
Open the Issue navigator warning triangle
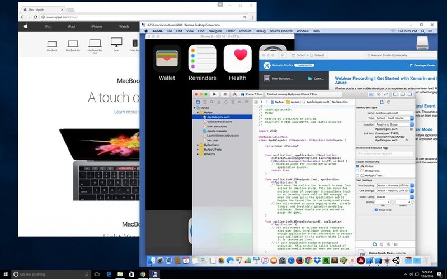[219, 102]
